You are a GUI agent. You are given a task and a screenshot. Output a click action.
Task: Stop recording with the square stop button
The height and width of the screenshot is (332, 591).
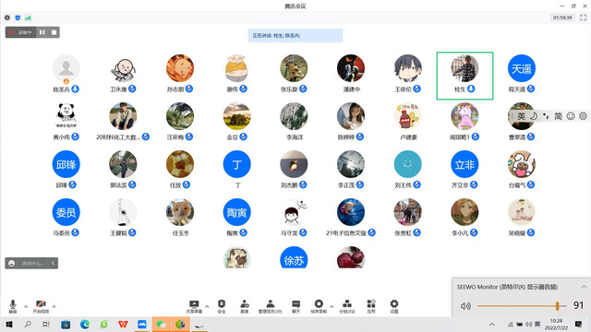click(x=54, y=32)
